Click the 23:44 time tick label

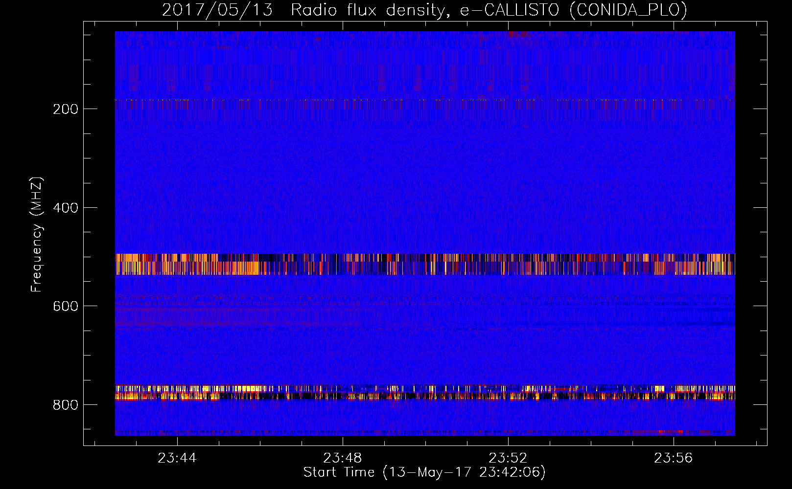[177, 458]
